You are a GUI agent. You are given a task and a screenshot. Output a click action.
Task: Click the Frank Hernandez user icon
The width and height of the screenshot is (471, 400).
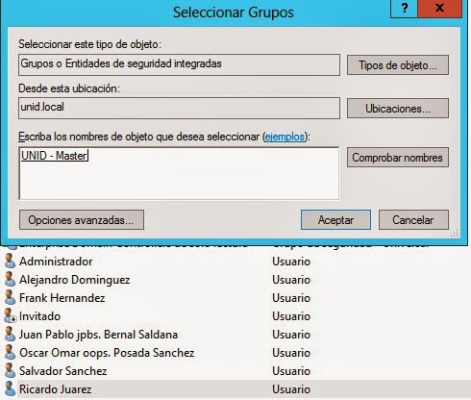(x=10, y=298)
